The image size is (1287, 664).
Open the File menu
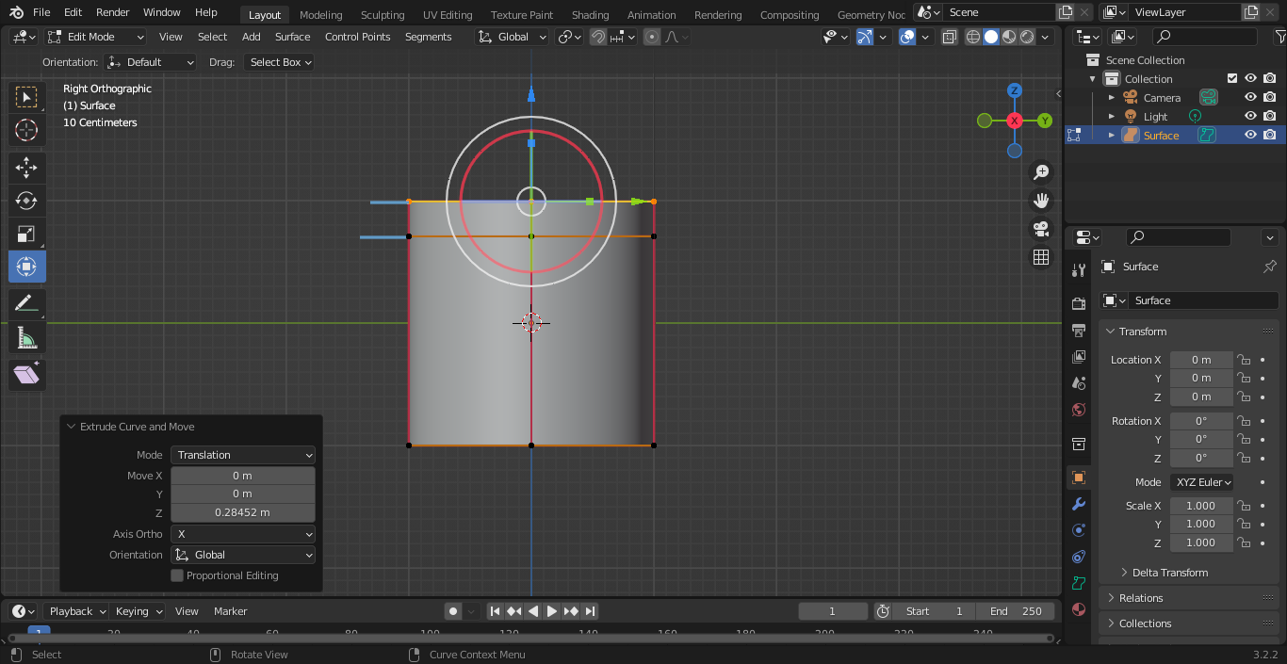coord(41,12)
